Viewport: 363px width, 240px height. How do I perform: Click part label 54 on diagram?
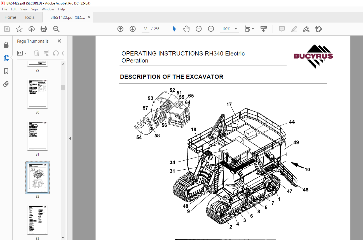139,137
